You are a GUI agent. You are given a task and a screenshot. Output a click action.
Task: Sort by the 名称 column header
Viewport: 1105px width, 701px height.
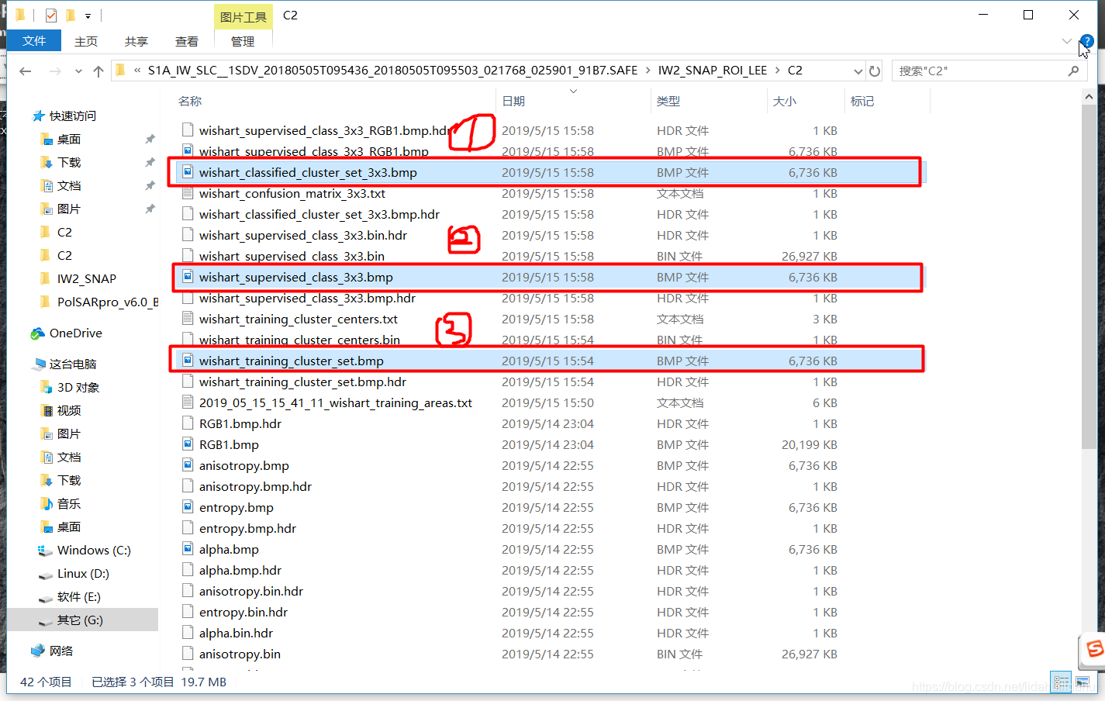click(x=190, y=101)
